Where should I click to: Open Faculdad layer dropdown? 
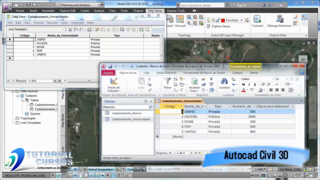click(241, 20)
